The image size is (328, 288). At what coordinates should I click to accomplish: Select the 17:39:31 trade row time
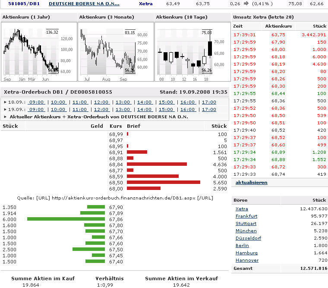245,35
